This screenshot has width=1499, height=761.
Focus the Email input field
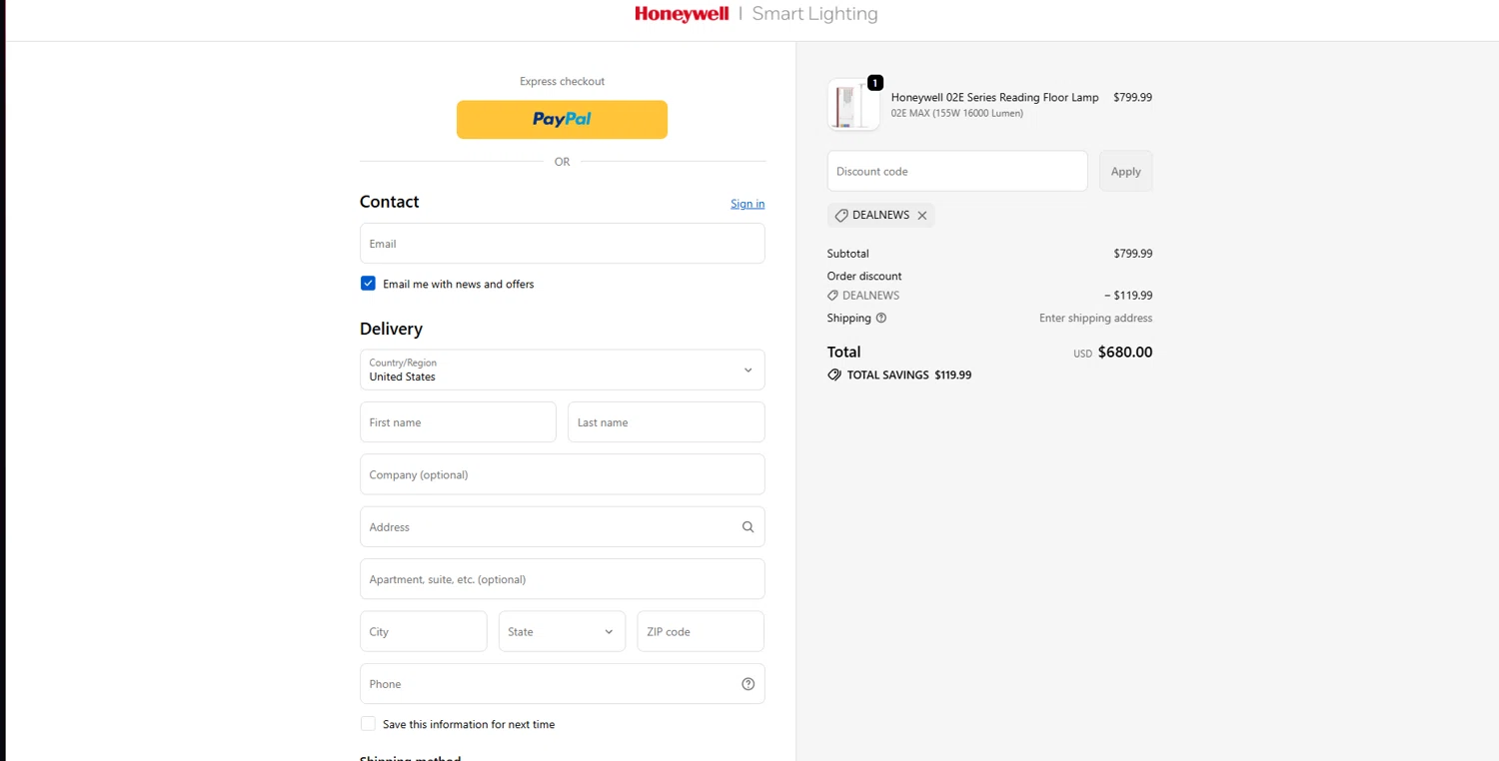tap(563, 244)
